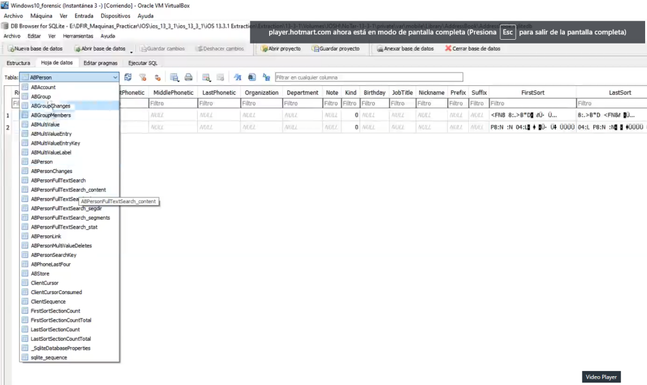Click Abrir base de datos toolbar button
647x385 pixels.
pyautogui.click(x=100, y=49)
